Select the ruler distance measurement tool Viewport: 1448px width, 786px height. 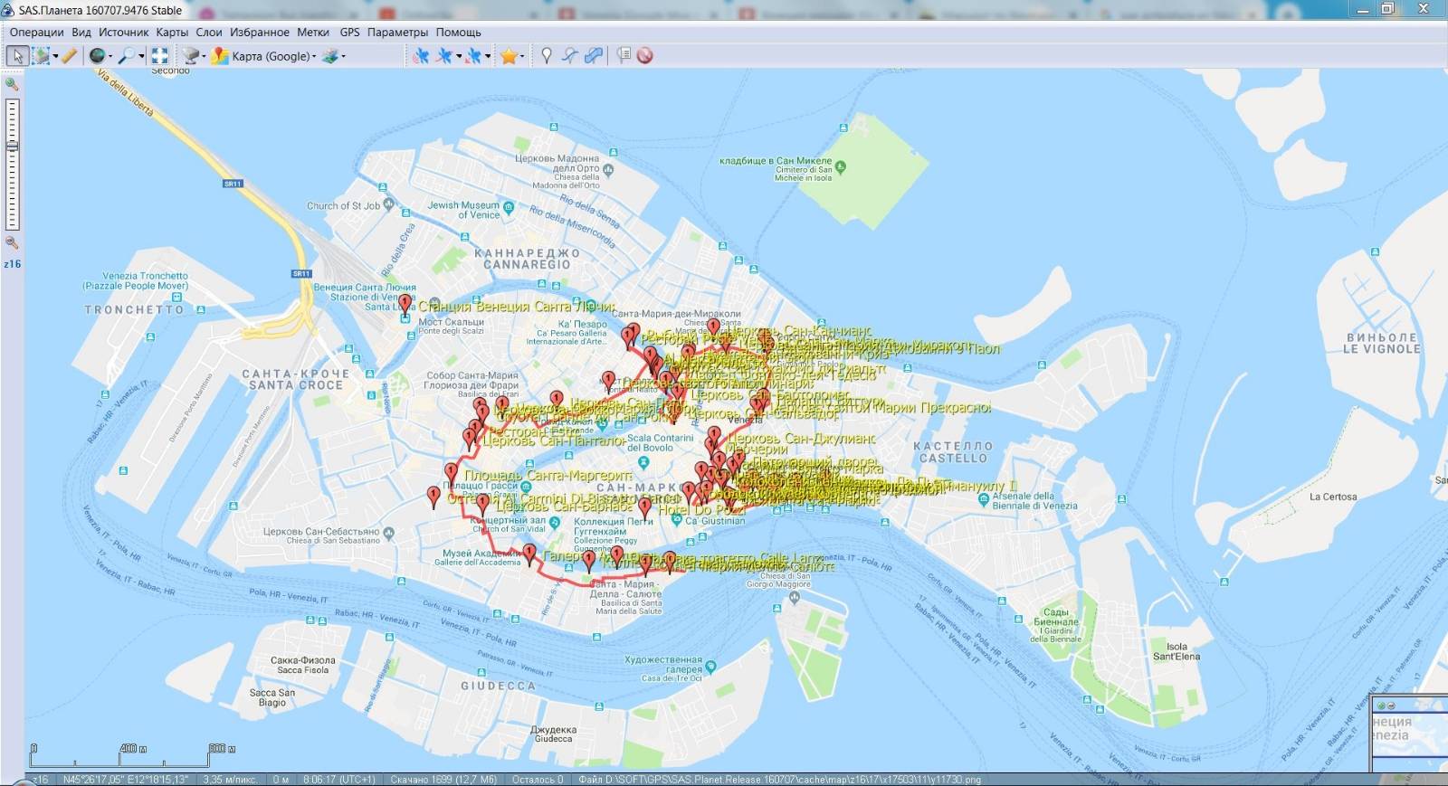click(69, 56)
